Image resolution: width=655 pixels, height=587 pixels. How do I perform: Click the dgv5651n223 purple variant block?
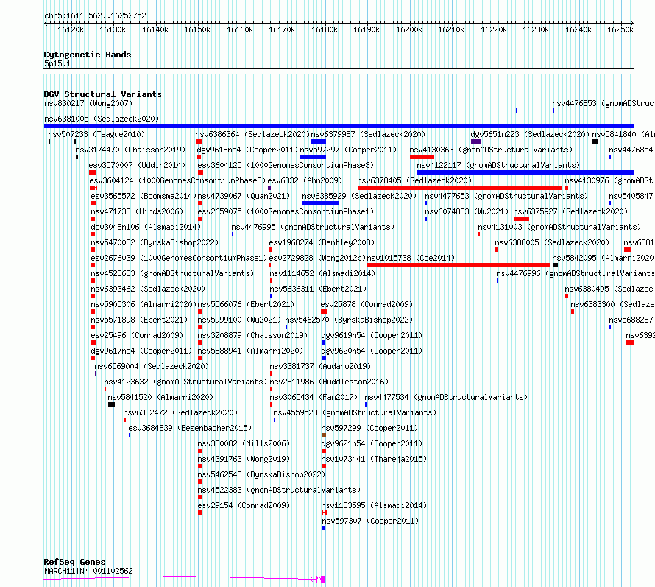[x=475, y=141]
